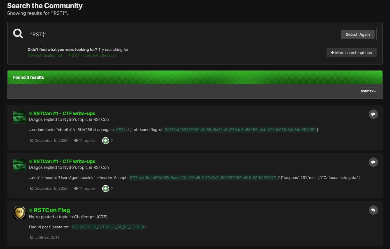Click the comments icon on RSTCon Flag result

click(x=373, y=210)
